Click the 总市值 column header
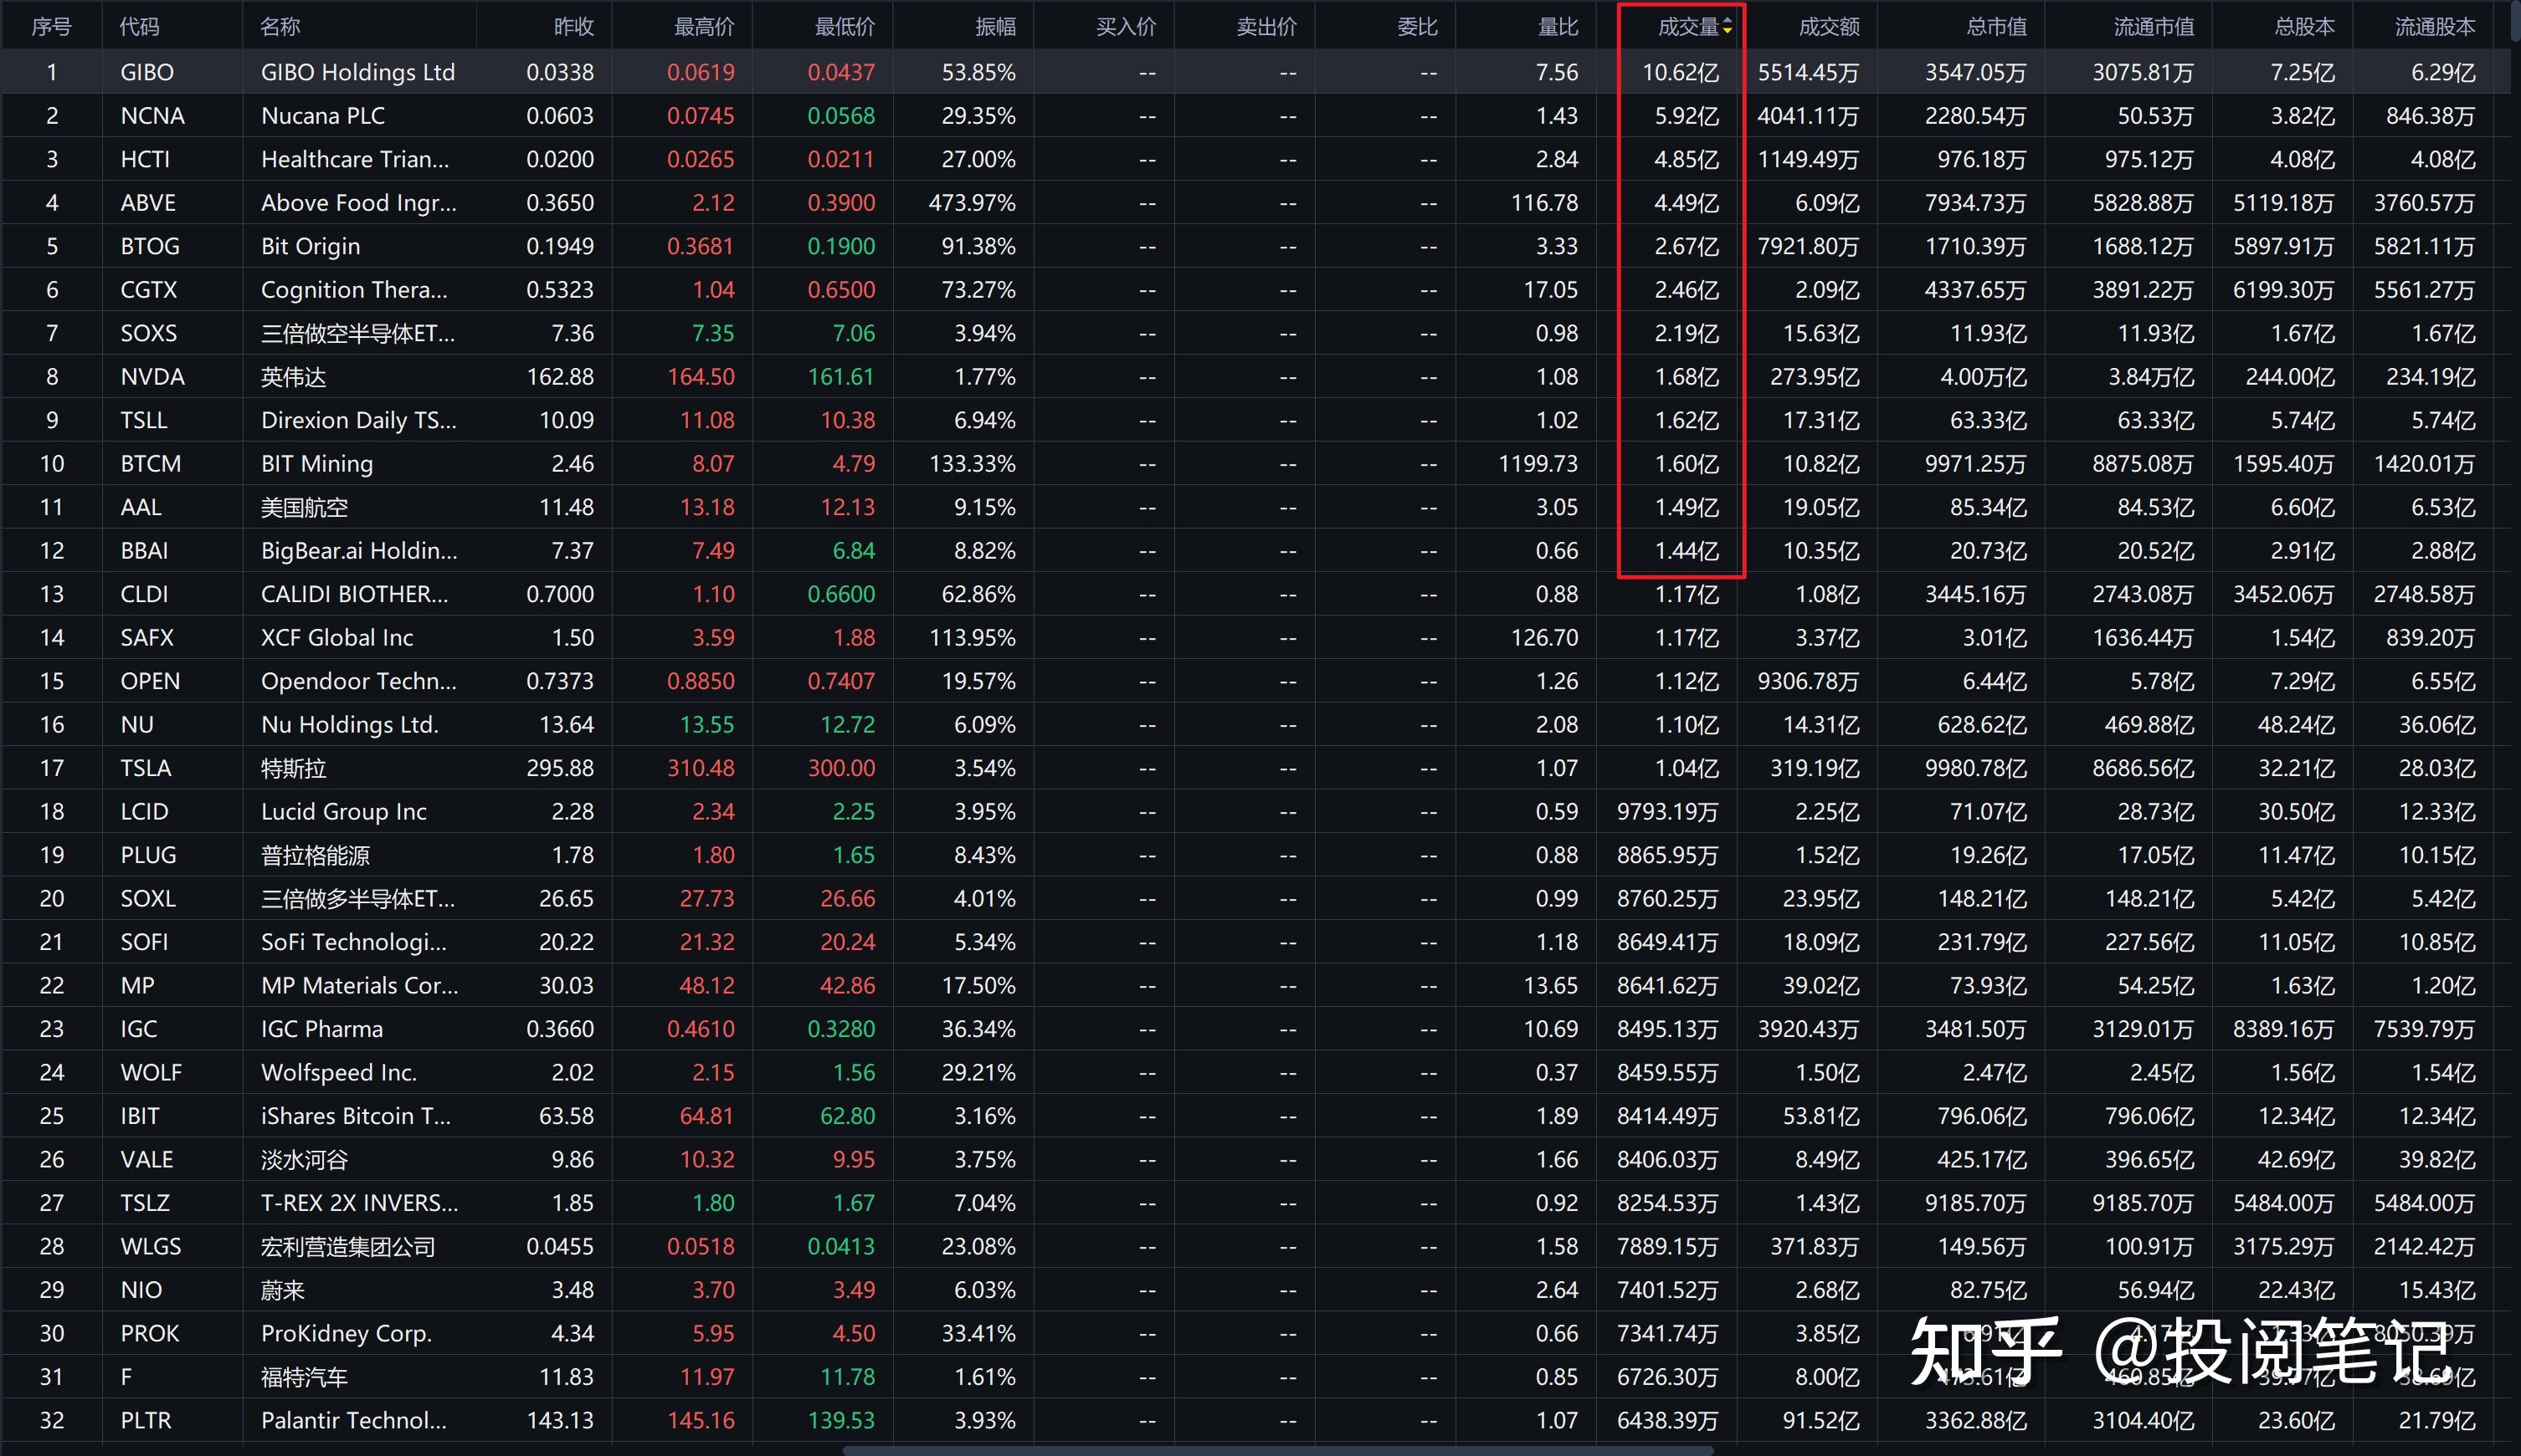The image size is (2521, 1456). [x=1995, y=27]
